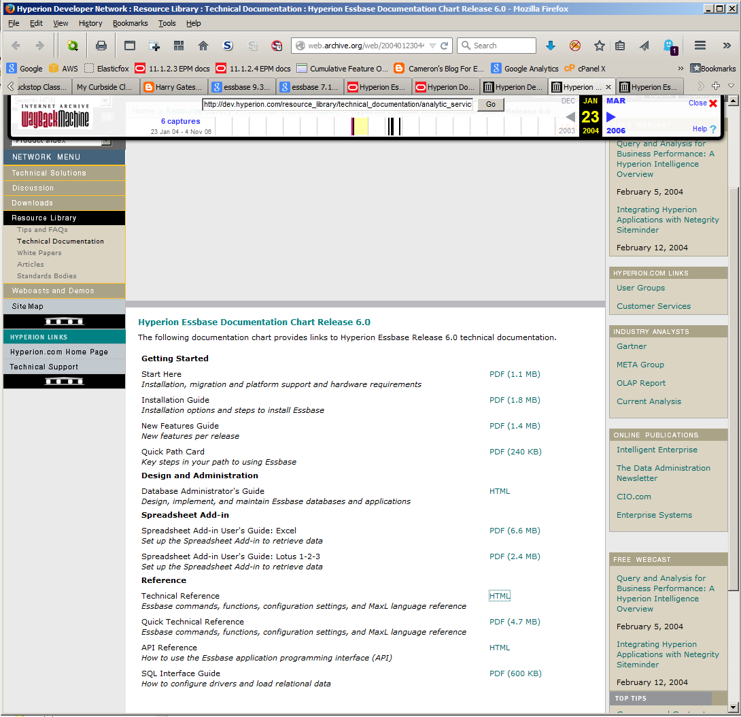Open the AWS bookmark
This screenshot has height=717, width=741.
tap(64, 69)
